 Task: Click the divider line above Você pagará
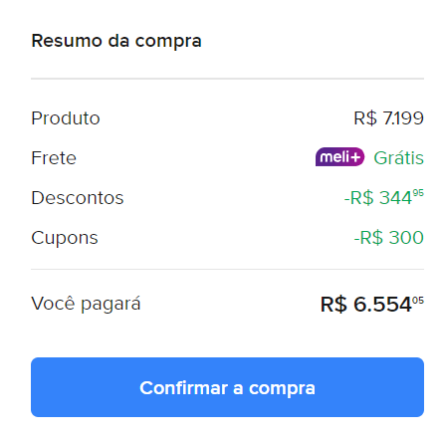point(227,269)
